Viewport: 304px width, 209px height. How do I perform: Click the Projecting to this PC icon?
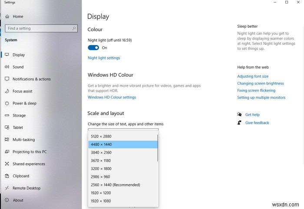point(7,152)
